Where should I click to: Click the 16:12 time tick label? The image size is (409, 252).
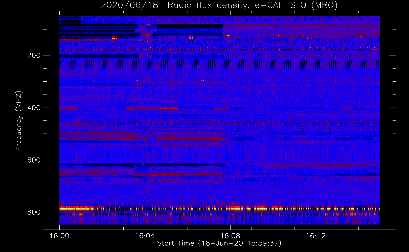[316, 236]
